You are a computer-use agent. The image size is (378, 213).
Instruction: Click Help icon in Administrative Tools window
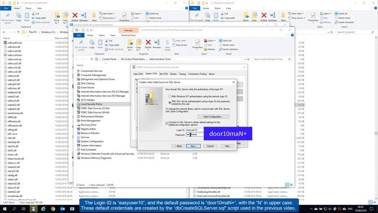[292, 35]
